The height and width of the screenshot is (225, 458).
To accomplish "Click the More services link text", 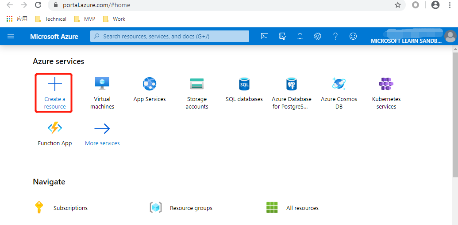I will tap(102, 143).
